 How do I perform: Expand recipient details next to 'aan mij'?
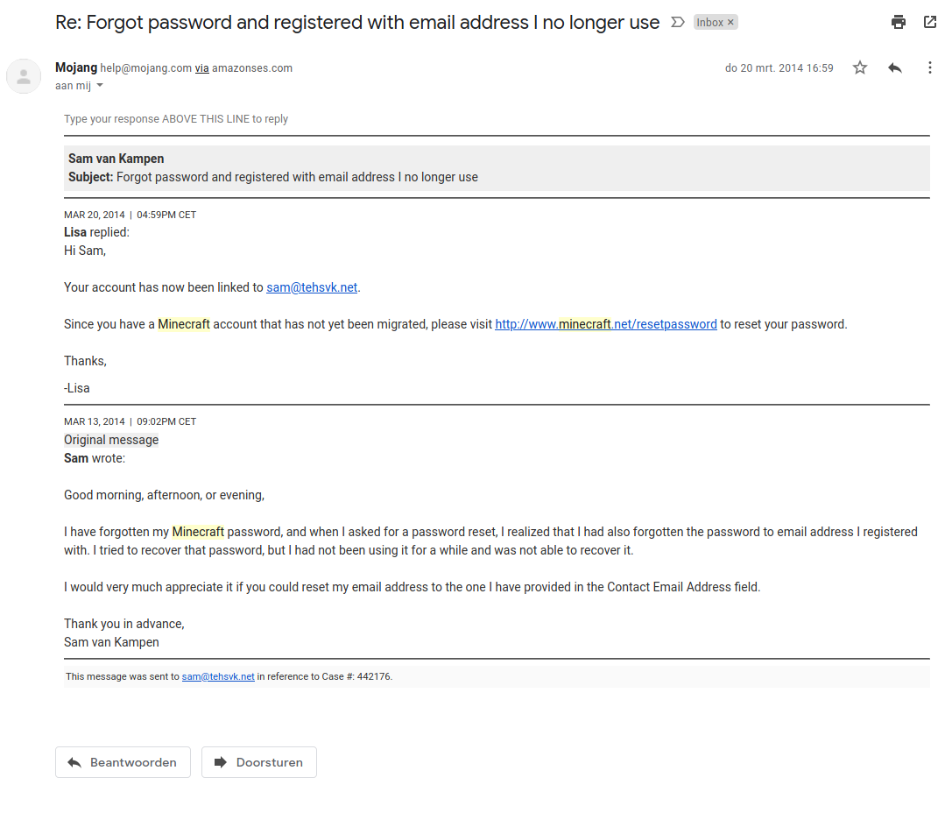tap(100, 86)
